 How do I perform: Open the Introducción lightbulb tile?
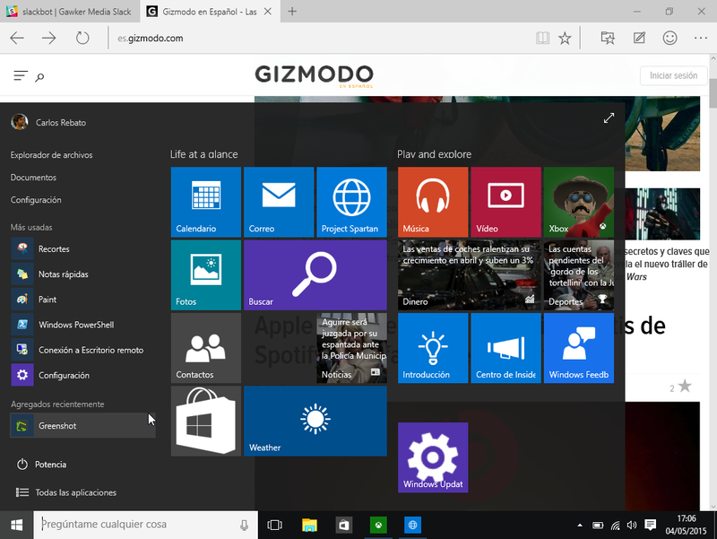click(433, 348)
